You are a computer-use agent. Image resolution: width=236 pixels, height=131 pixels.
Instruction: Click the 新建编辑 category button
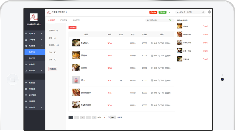pos(53,69)
